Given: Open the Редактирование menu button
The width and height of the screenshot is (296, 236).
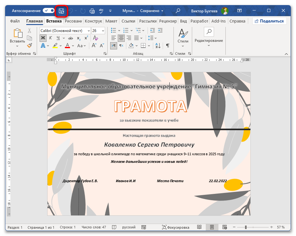Looking at the screenshot, I should click(209, 37).
